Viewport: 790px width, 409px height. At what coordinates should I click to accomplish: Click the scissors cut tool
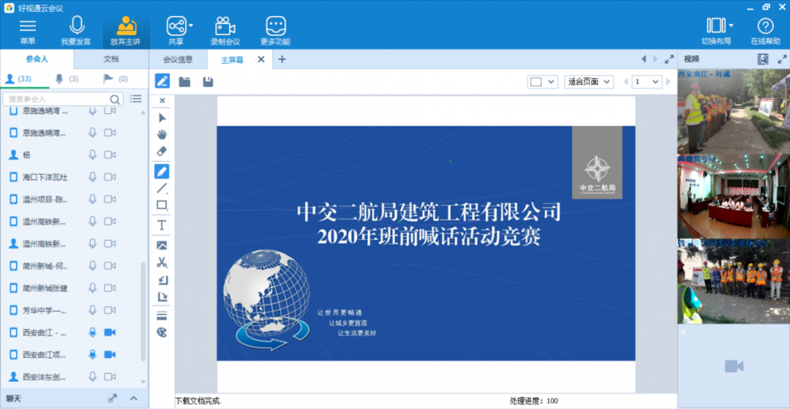pos(162,262)
